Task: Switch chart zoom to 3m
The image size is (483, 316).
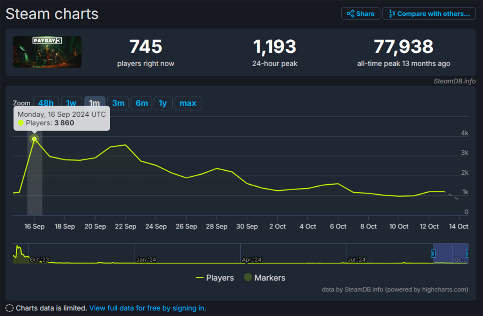Action: coord(118,103)
